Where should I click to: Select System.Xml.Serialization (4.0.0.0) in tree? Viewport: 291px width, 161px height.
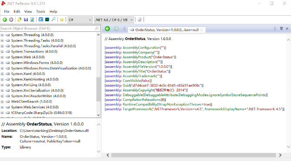point(37,91)
